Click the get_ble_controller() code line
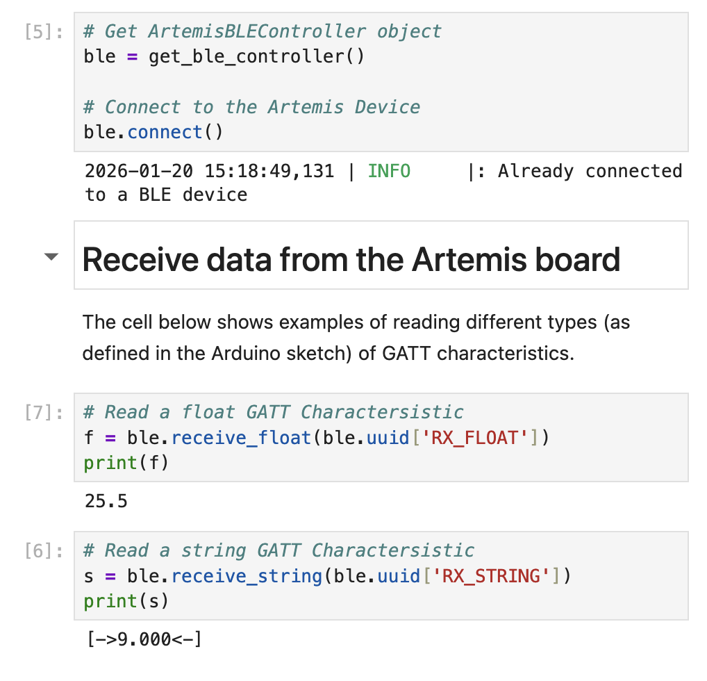The width and height of the screenshot is (707, 681). [x=224, y=56]
